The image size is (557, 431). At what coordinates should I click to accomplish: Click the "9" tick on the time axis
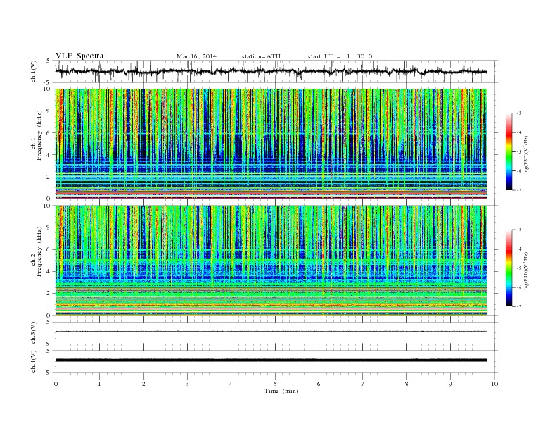point(450,384)
